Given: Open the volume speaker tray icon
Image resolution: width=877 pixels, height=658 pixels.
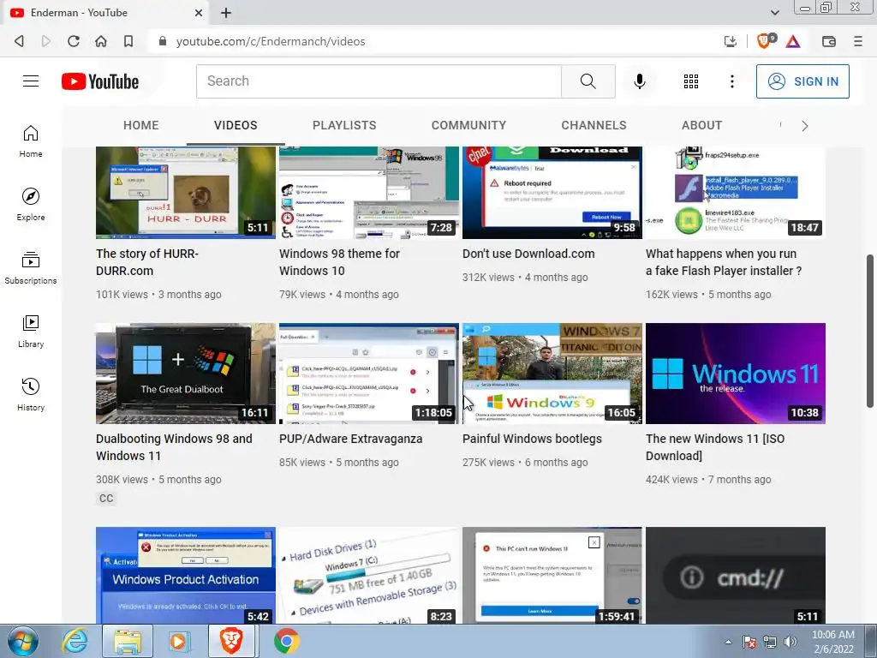Looking at the screenshot, I should click(790, 642).
